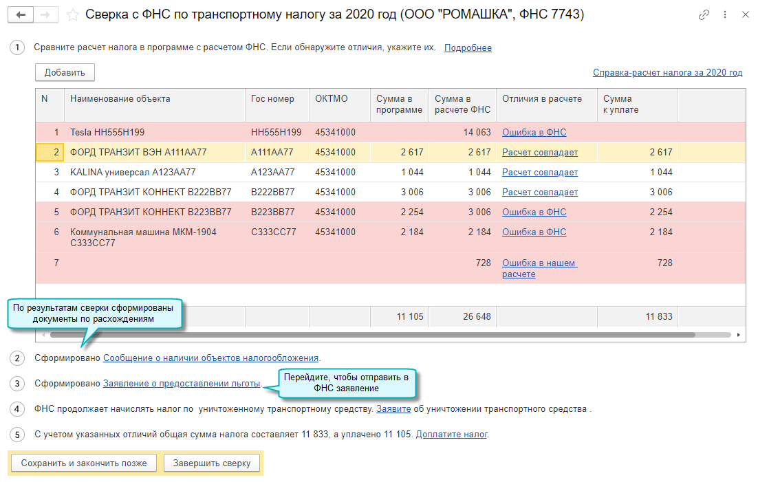Open Расчет совпадает for ФОРД ТРАНЗИТ ВЭН
This screenshot has width=758, height=482.
(540, 152)
